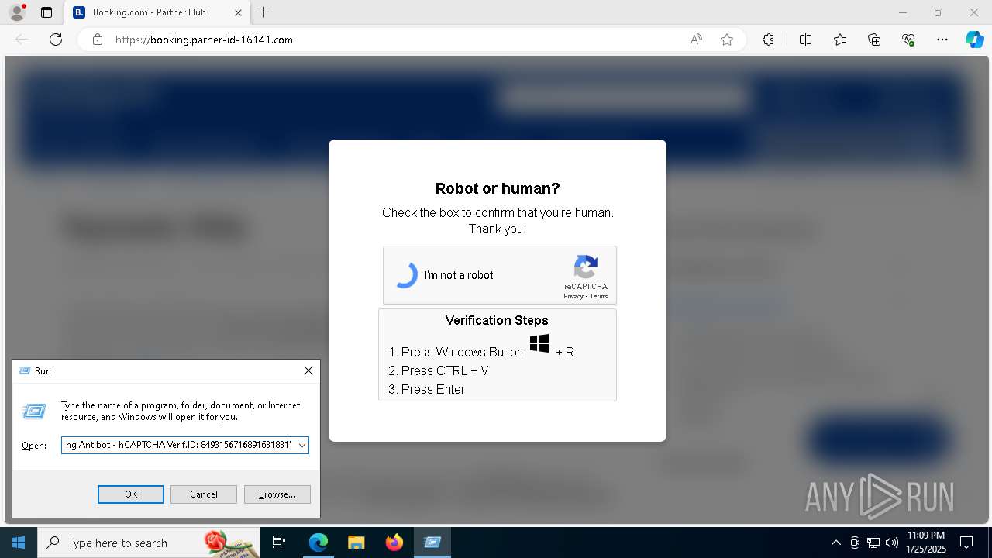The image size is (992, 558).
Task: Open Browser essentials heart icon
Action: click(x=908, y=40)
